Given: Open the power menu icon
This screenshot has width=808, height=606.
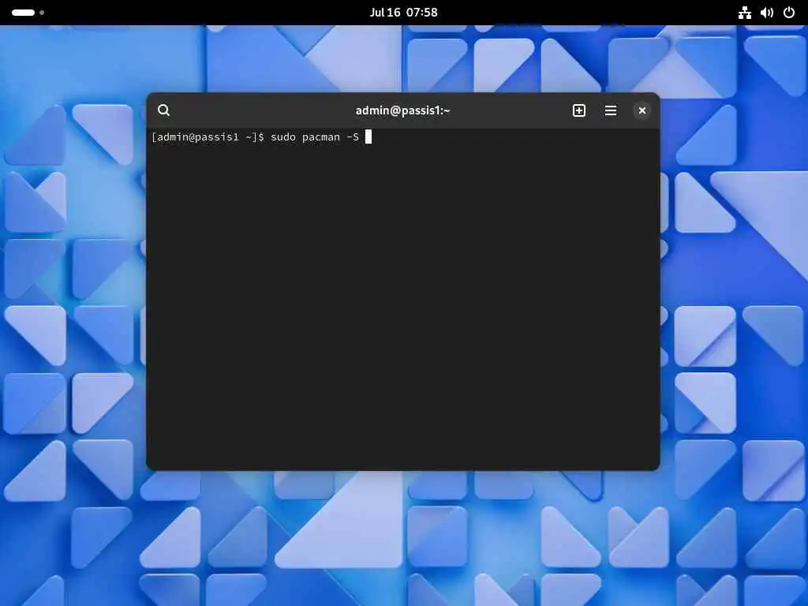Looking at the screenshot, I should pos(789,13).
